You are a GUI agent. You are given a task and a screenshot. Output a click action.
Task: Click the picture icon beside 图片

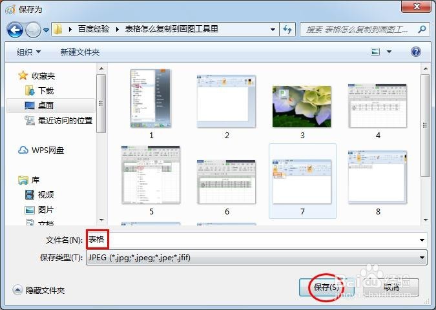pyautogui.click(x=30, y=210)
